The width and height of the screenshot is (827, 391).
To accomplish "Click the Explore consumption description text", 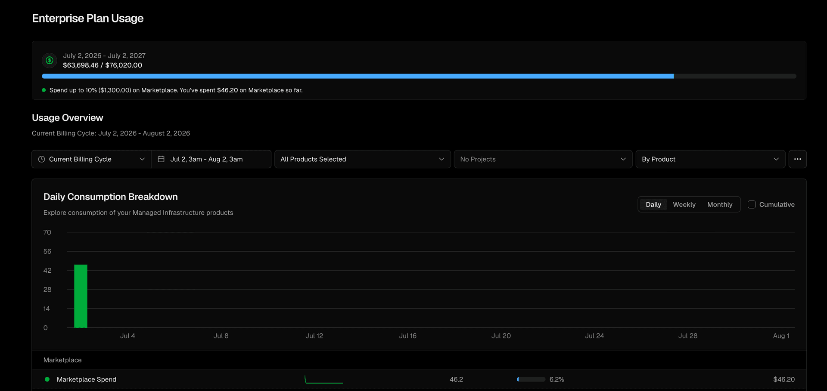I will (138, 213).
